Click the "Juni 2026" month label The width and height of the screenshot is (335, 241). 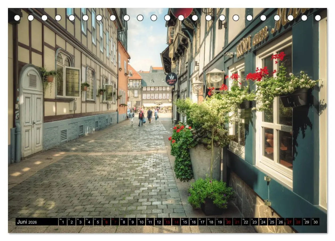(x=27, y=222)
